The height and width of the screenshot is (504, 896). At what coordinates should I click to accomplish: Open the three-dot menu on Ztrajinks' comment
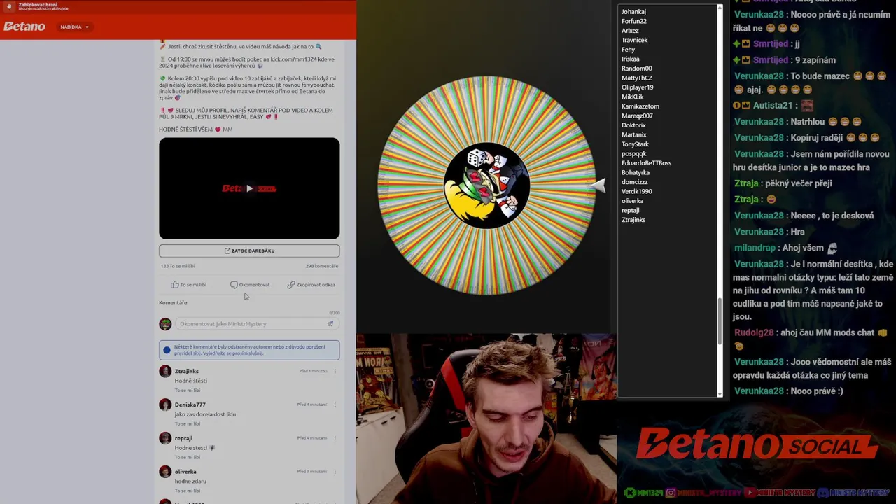(x=335, y=371)
